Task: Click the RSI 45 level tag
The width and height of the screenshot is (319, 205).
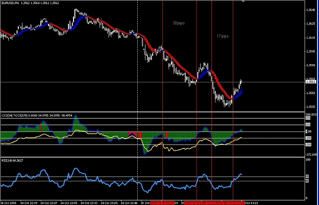Action: click(x=307, y=181)
